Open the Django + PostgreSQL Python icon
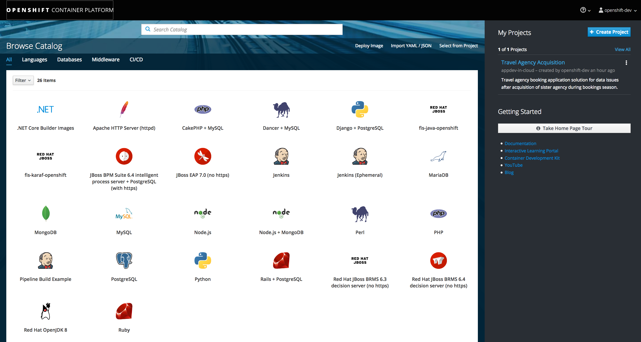This screenshot has height=342, width=641. click(360, 109)
